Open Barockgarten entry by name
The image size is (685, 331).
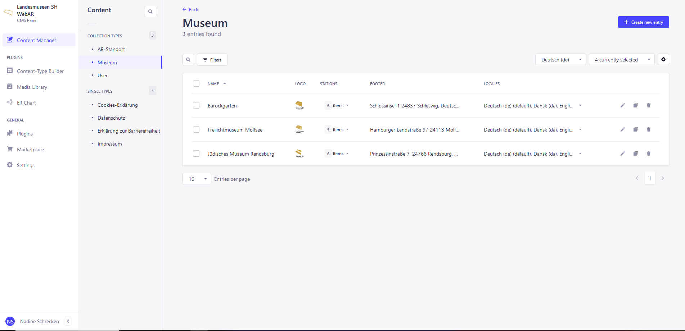222,106
